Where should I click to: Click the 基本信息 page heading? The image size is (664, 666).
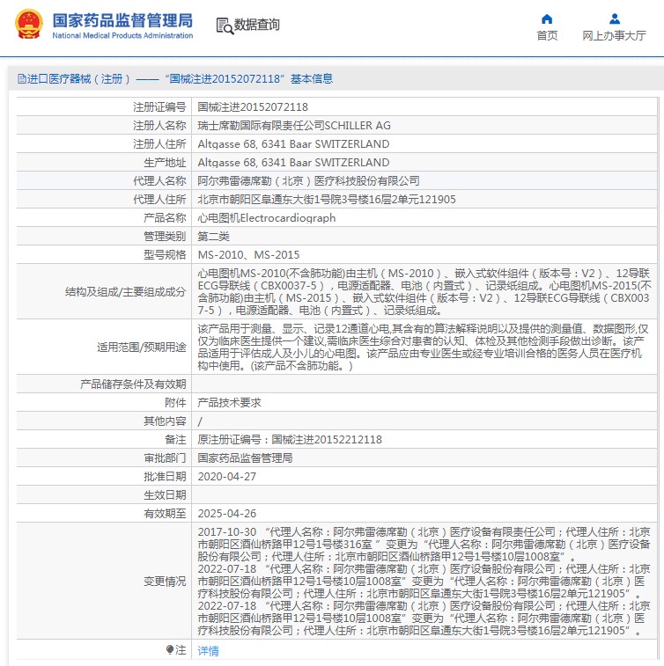pos(312,78)
